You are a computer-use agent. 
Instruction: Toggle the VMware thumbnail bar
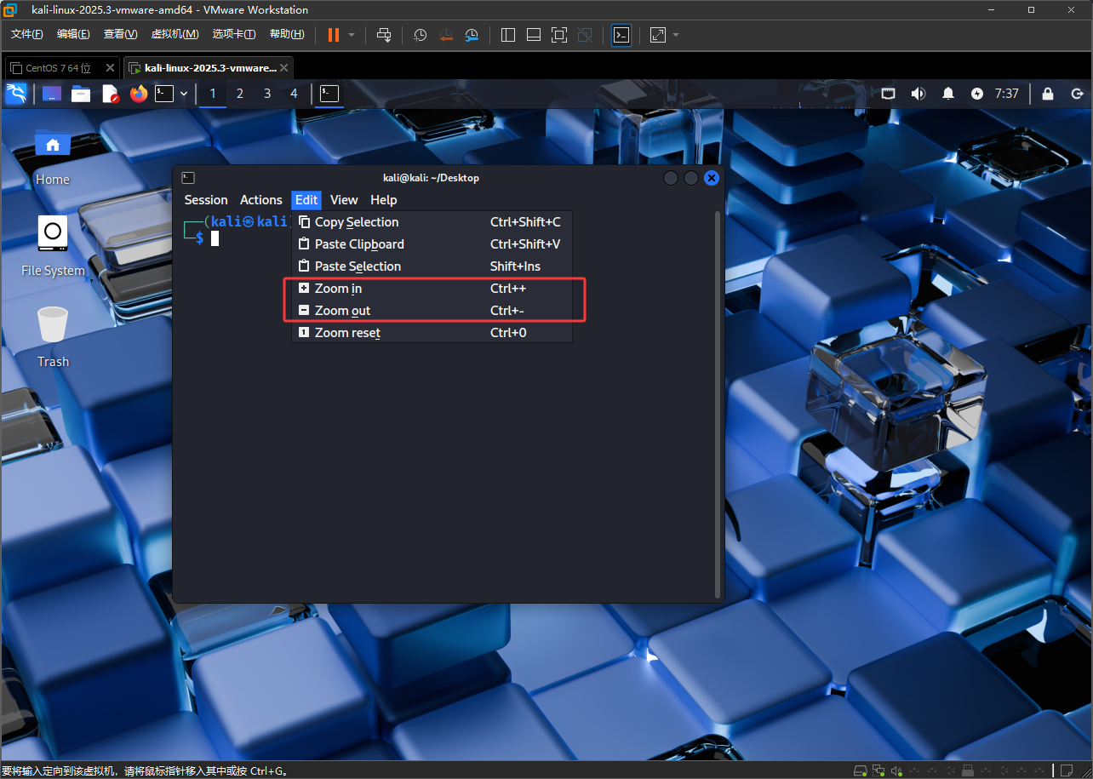[x=534, y=35]
